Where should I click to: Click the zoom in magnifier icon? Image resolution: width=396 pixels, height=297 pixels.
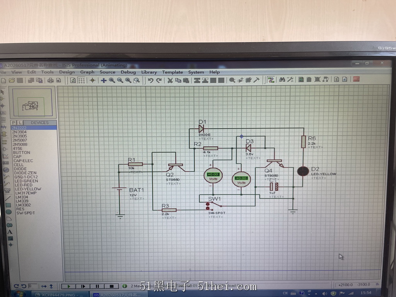point(112,80)
